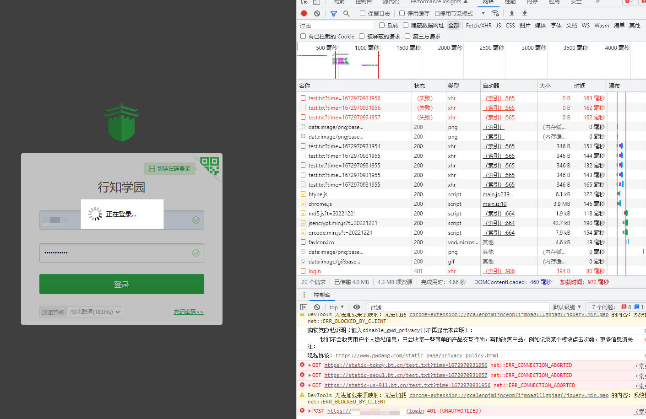Show more DevTools tabs chevron
The width and height of the screenshot is (646, 419).
point(597,2)
